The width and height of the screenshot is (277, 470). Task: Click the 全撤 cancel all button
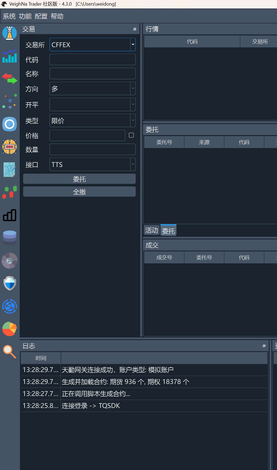79,192
